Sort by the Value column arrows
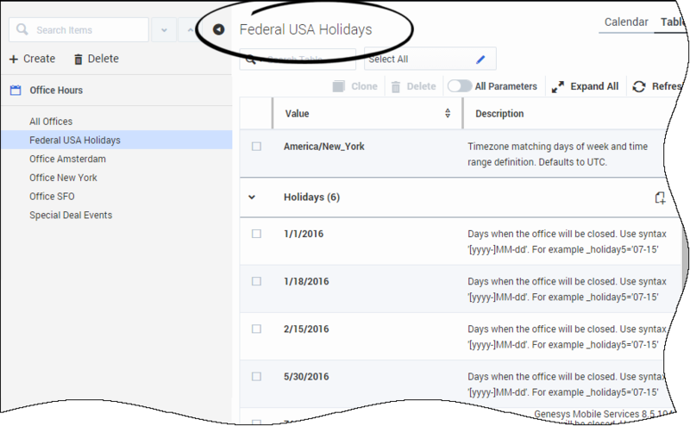The width and height of the screenshot is (690, 426). (448, 114)
